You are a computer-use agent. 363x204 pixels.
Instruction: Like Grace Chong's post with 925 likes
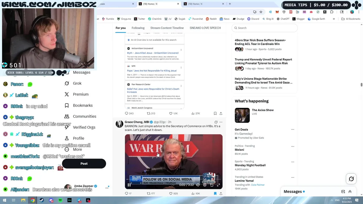173,194
